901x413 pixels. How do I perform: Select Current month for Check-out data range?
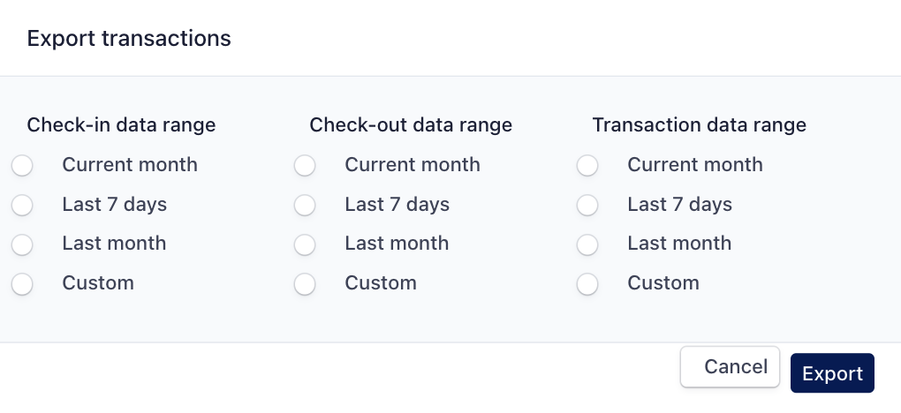305,165
